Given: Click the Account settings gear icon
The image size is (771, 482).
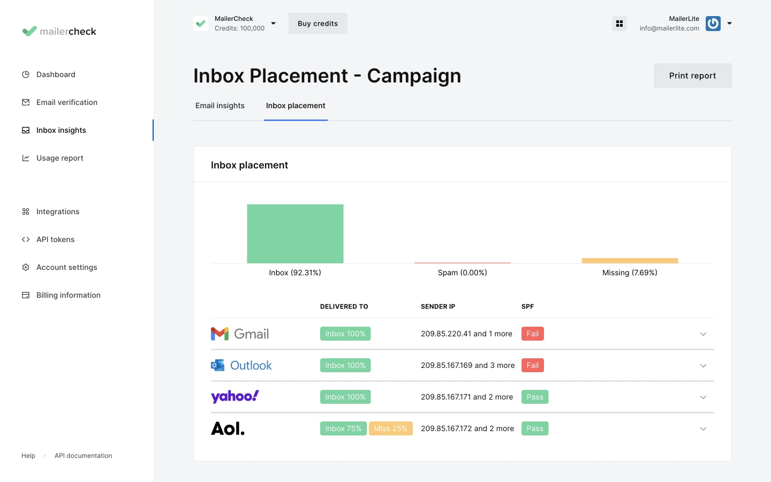Looking at the screenshot, I should [x=26, y=267].
